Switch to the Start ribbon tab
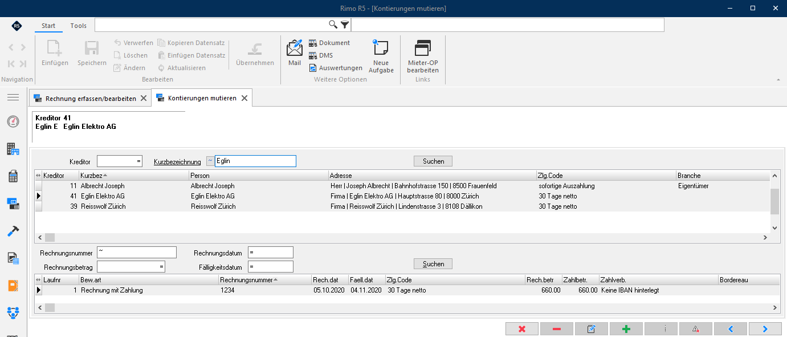 point(48,26)
